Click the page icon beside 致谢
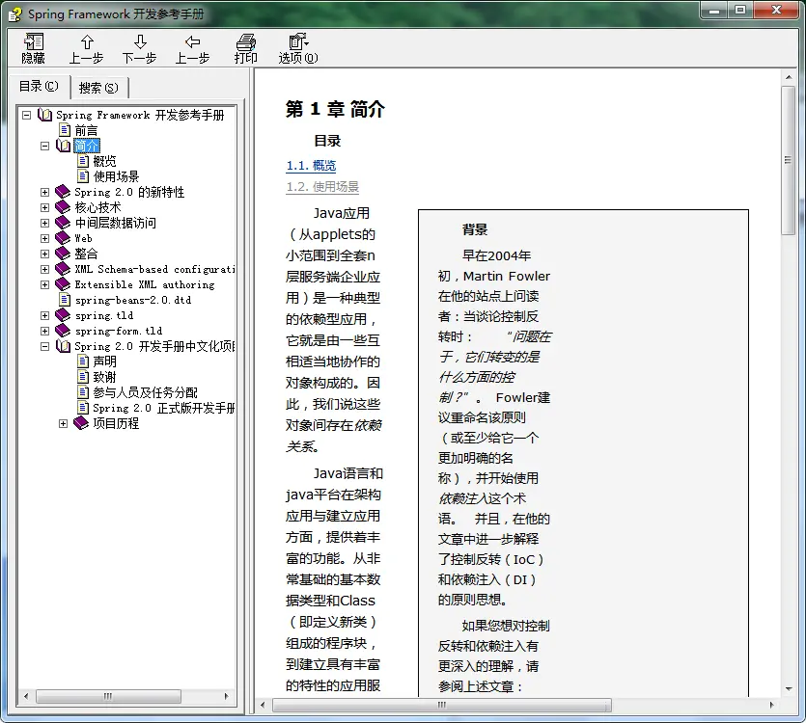806x723 pixels. (82, 377)
